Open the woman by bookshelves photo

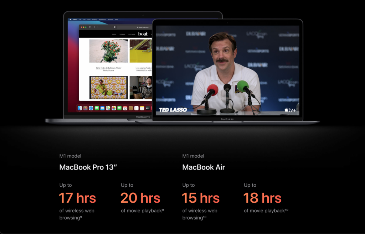(x=140, y=88)
